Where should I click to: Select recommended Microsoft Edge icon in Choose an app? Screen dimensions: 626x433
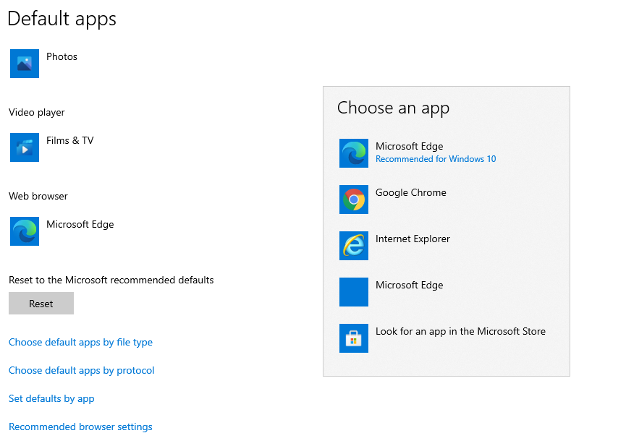coord(354,153)
